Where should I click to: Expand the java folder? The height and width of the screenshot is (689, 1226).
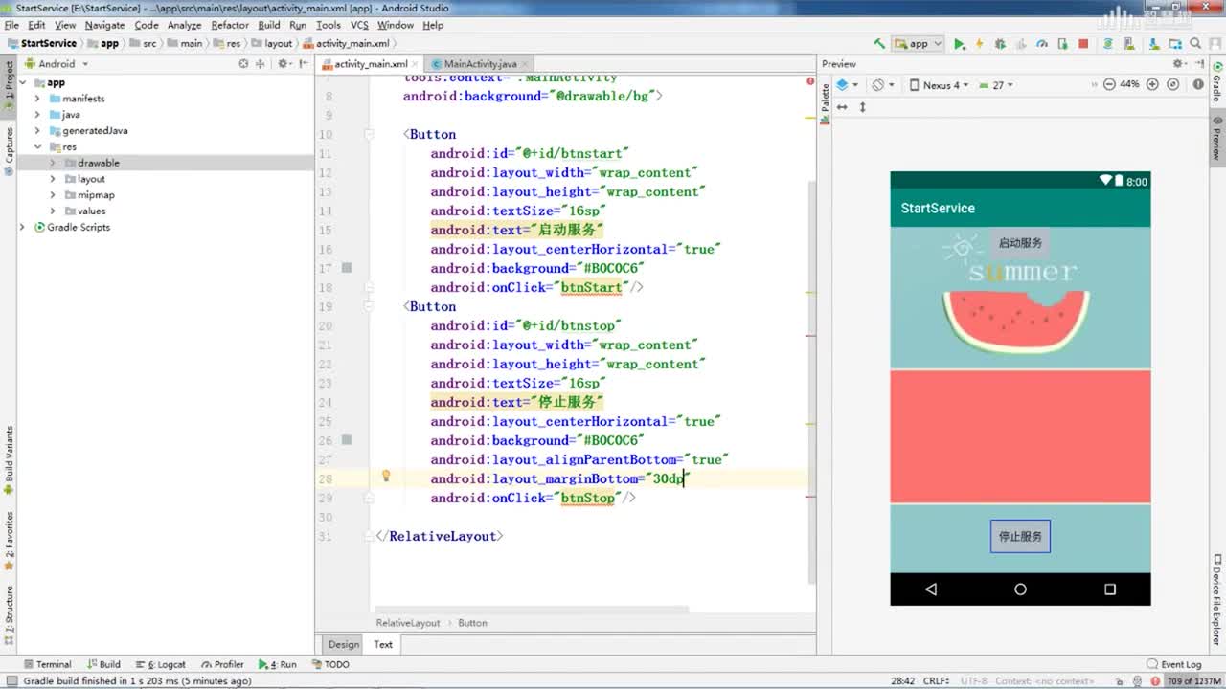(37, 115)
